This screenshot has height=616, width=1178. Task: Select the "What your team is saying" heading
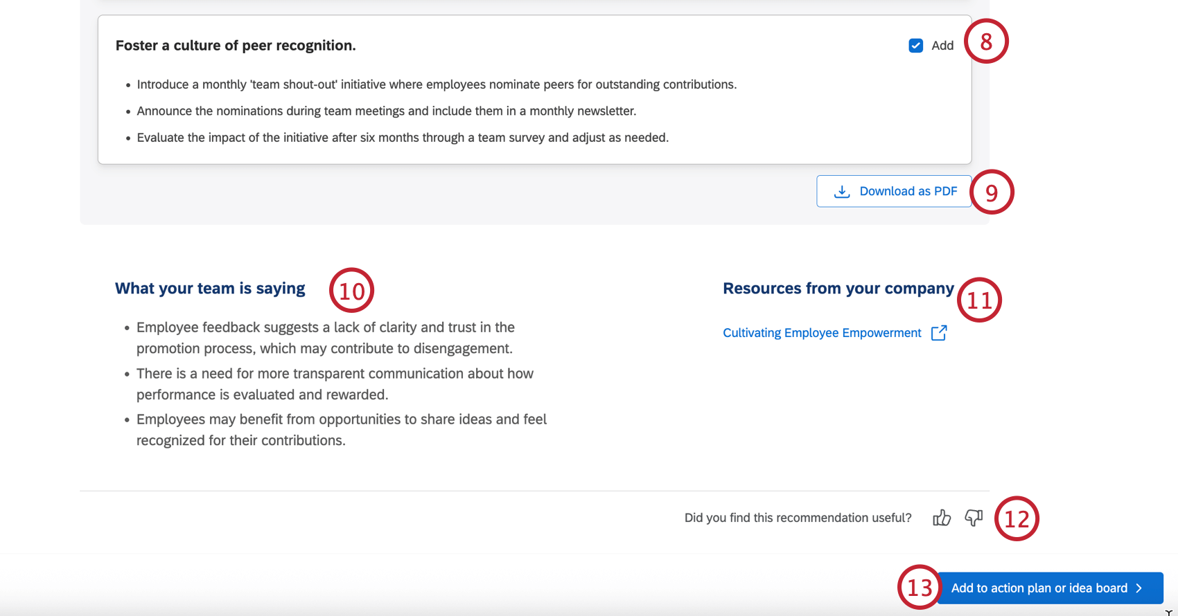(x=210, y=289)
